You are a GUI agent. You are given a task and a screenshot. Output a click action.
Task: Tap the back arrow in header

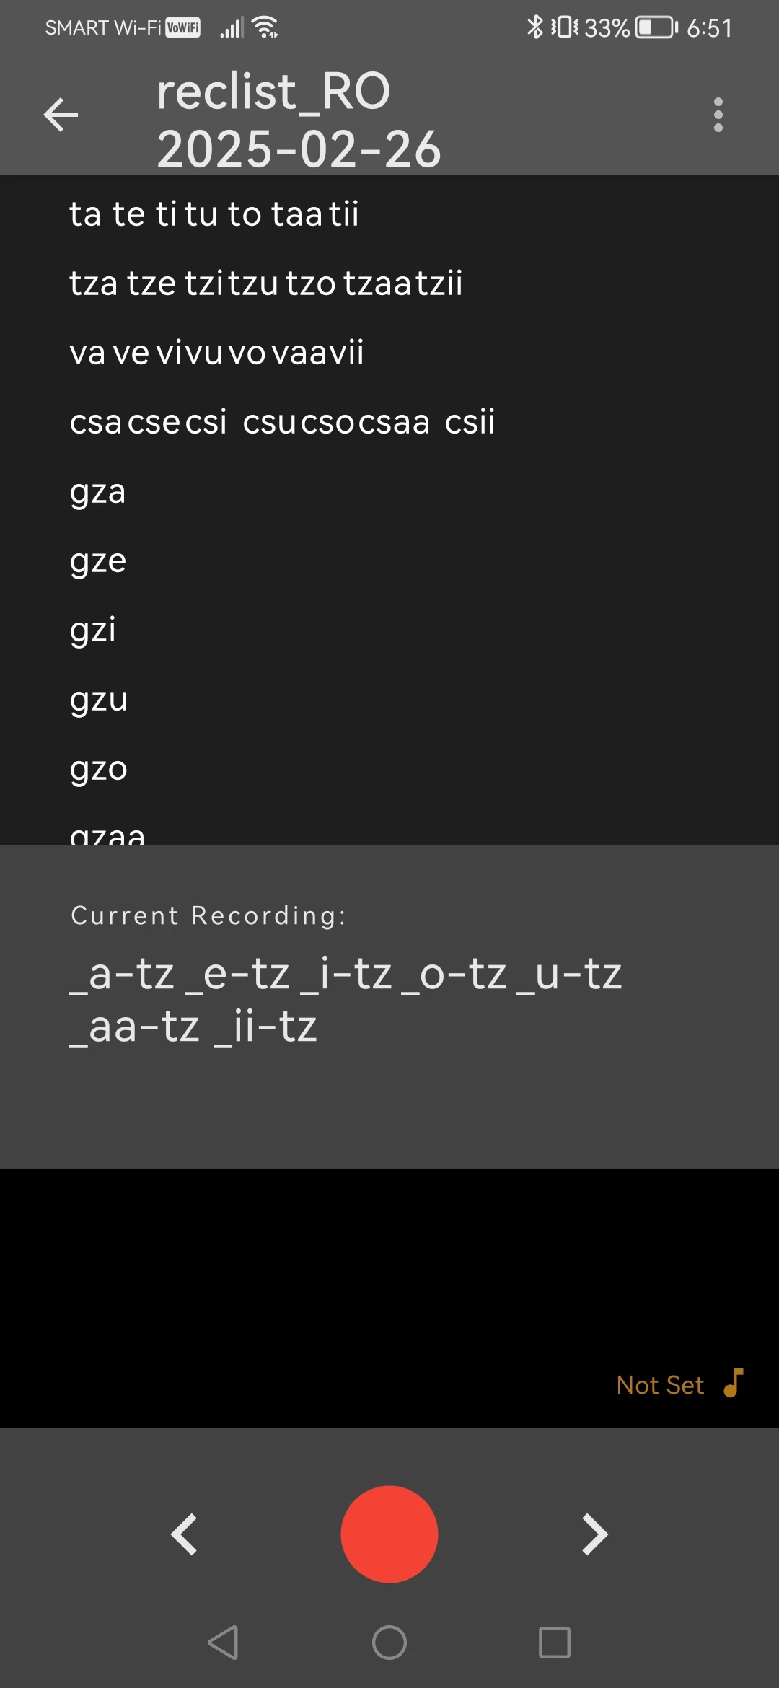[x=61, y=115]
